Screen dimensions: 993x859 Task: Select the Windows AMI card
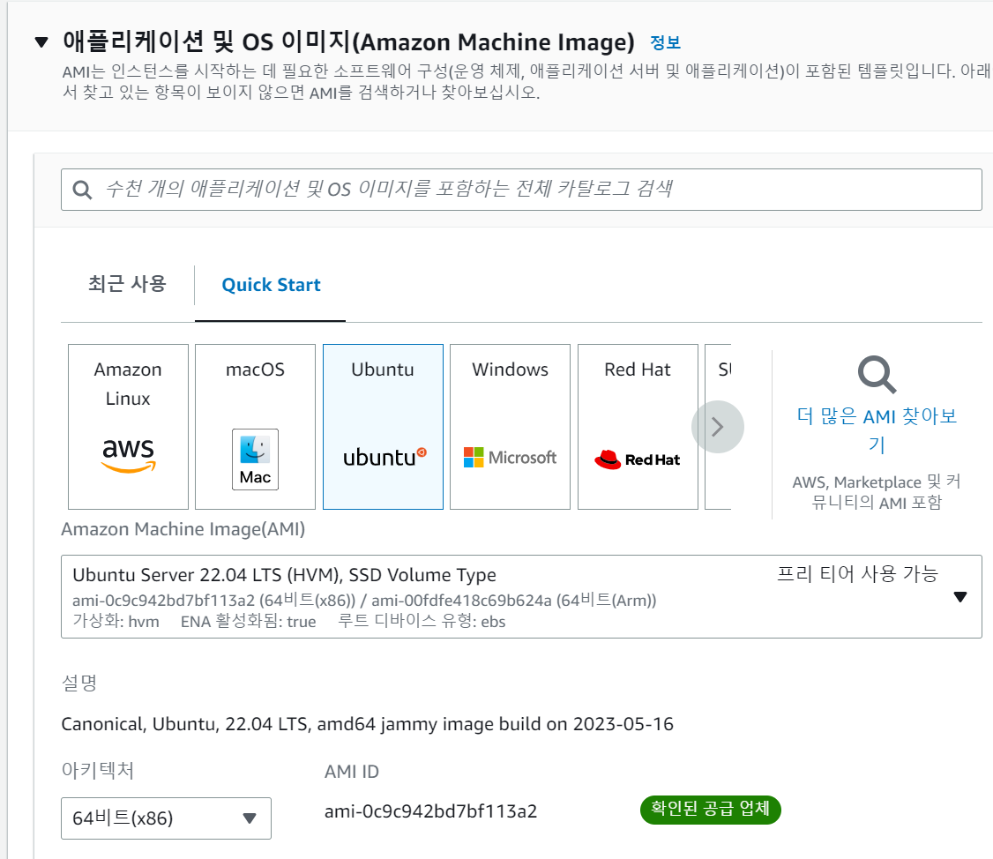[510, 426]
